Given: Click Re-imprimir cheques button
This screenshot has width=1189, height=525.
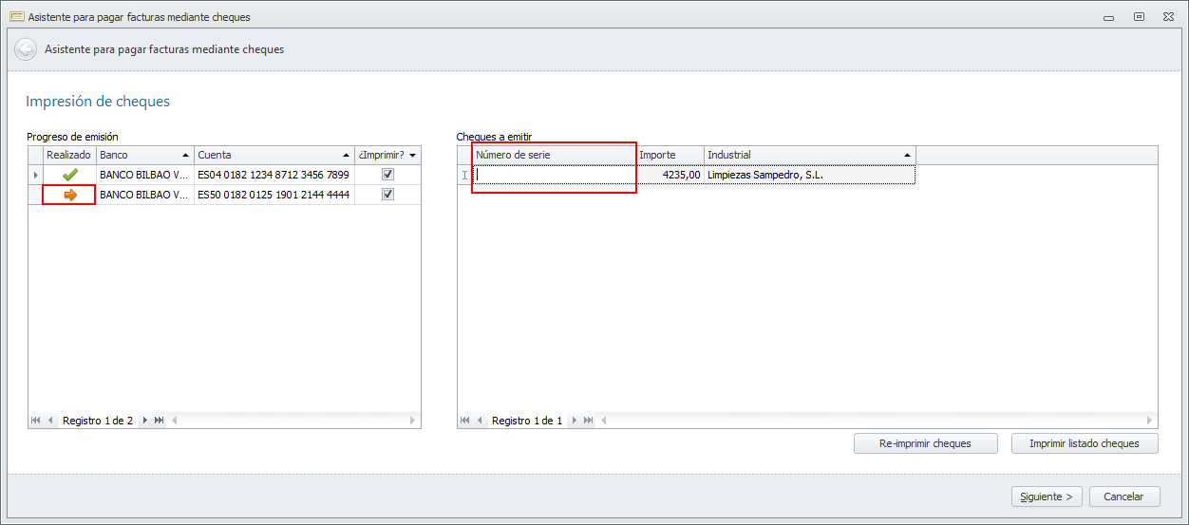Looking at the screenshot, I should (x=925, y=443).
